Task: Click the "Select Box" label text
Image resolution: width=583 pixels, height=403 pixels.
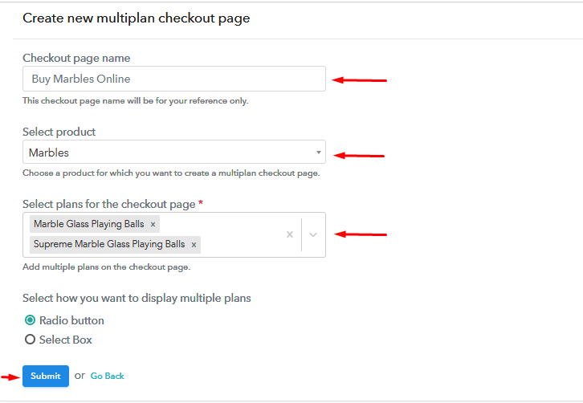Action: (x=66, y=340)
